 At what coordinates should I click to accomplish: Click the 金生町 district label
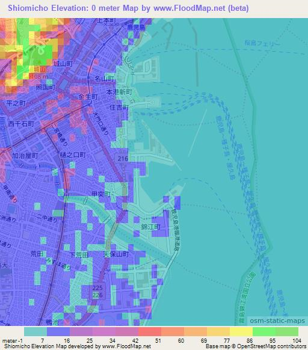(88, 97)
